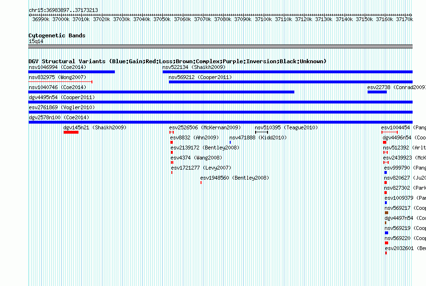426x286 pixels.
Task: Open the esv22738 variant label
Action: 396,87
